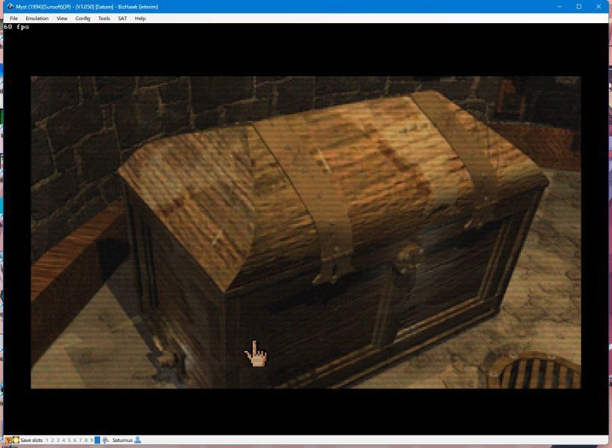Click the Saturnus core label

(122, 441)
